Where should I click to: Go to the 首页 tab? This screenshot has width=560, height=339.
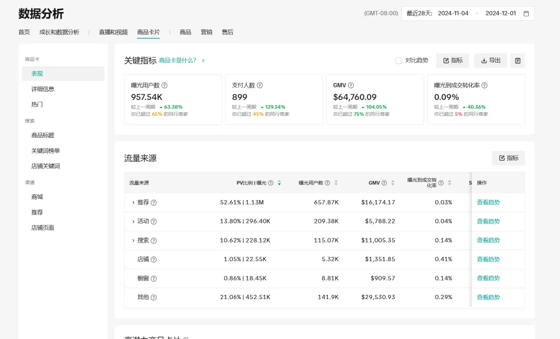(x=24, y=32)
